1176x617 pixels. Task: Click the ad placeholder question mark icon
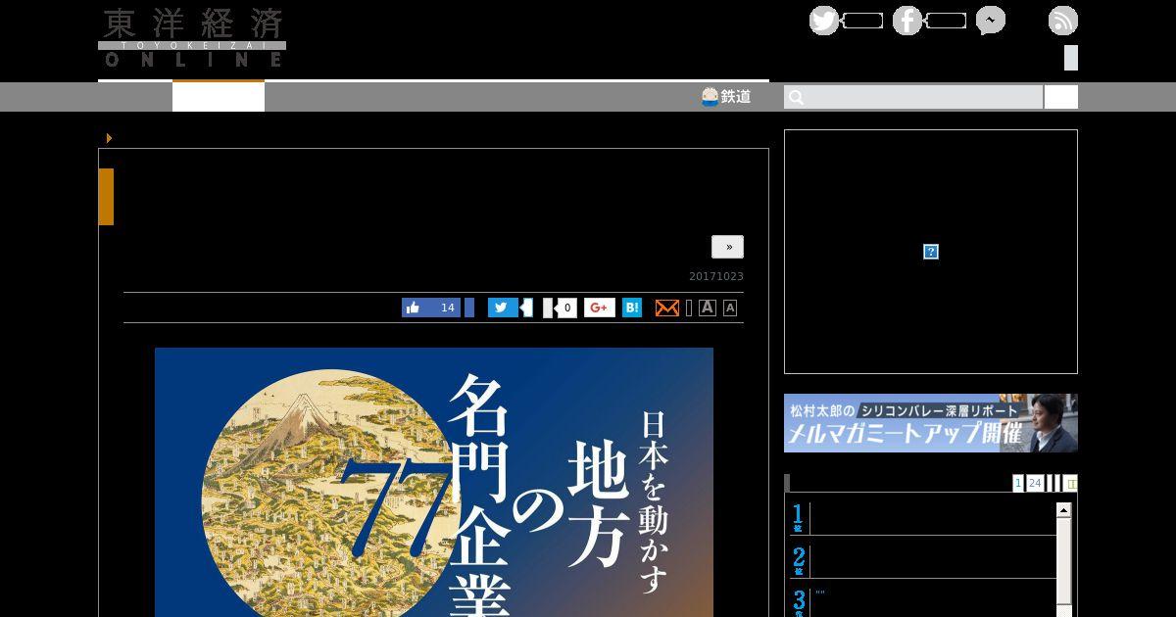coord(931,252)
